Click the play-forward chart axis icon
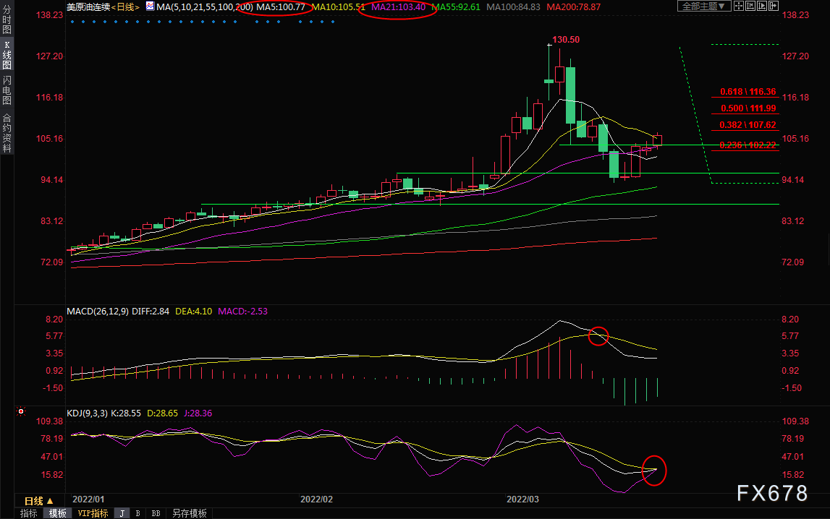Screen dimensions: 830x519 (x=762, y=6)
